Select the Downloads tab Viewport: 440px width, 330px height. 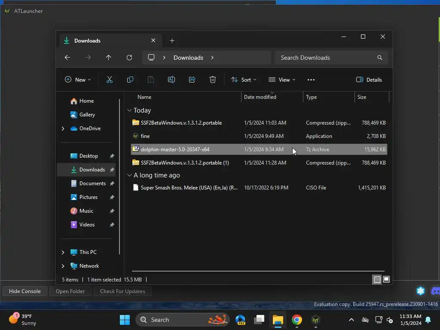coord(110,41)
